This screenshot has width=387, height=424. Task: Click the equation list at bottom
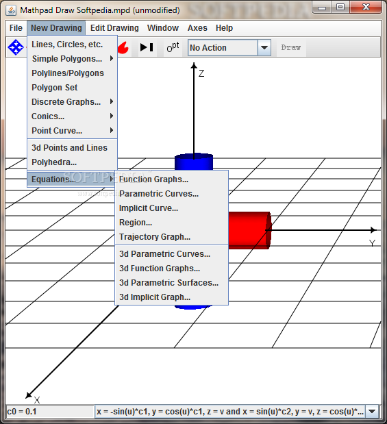(x=230, y=411)
